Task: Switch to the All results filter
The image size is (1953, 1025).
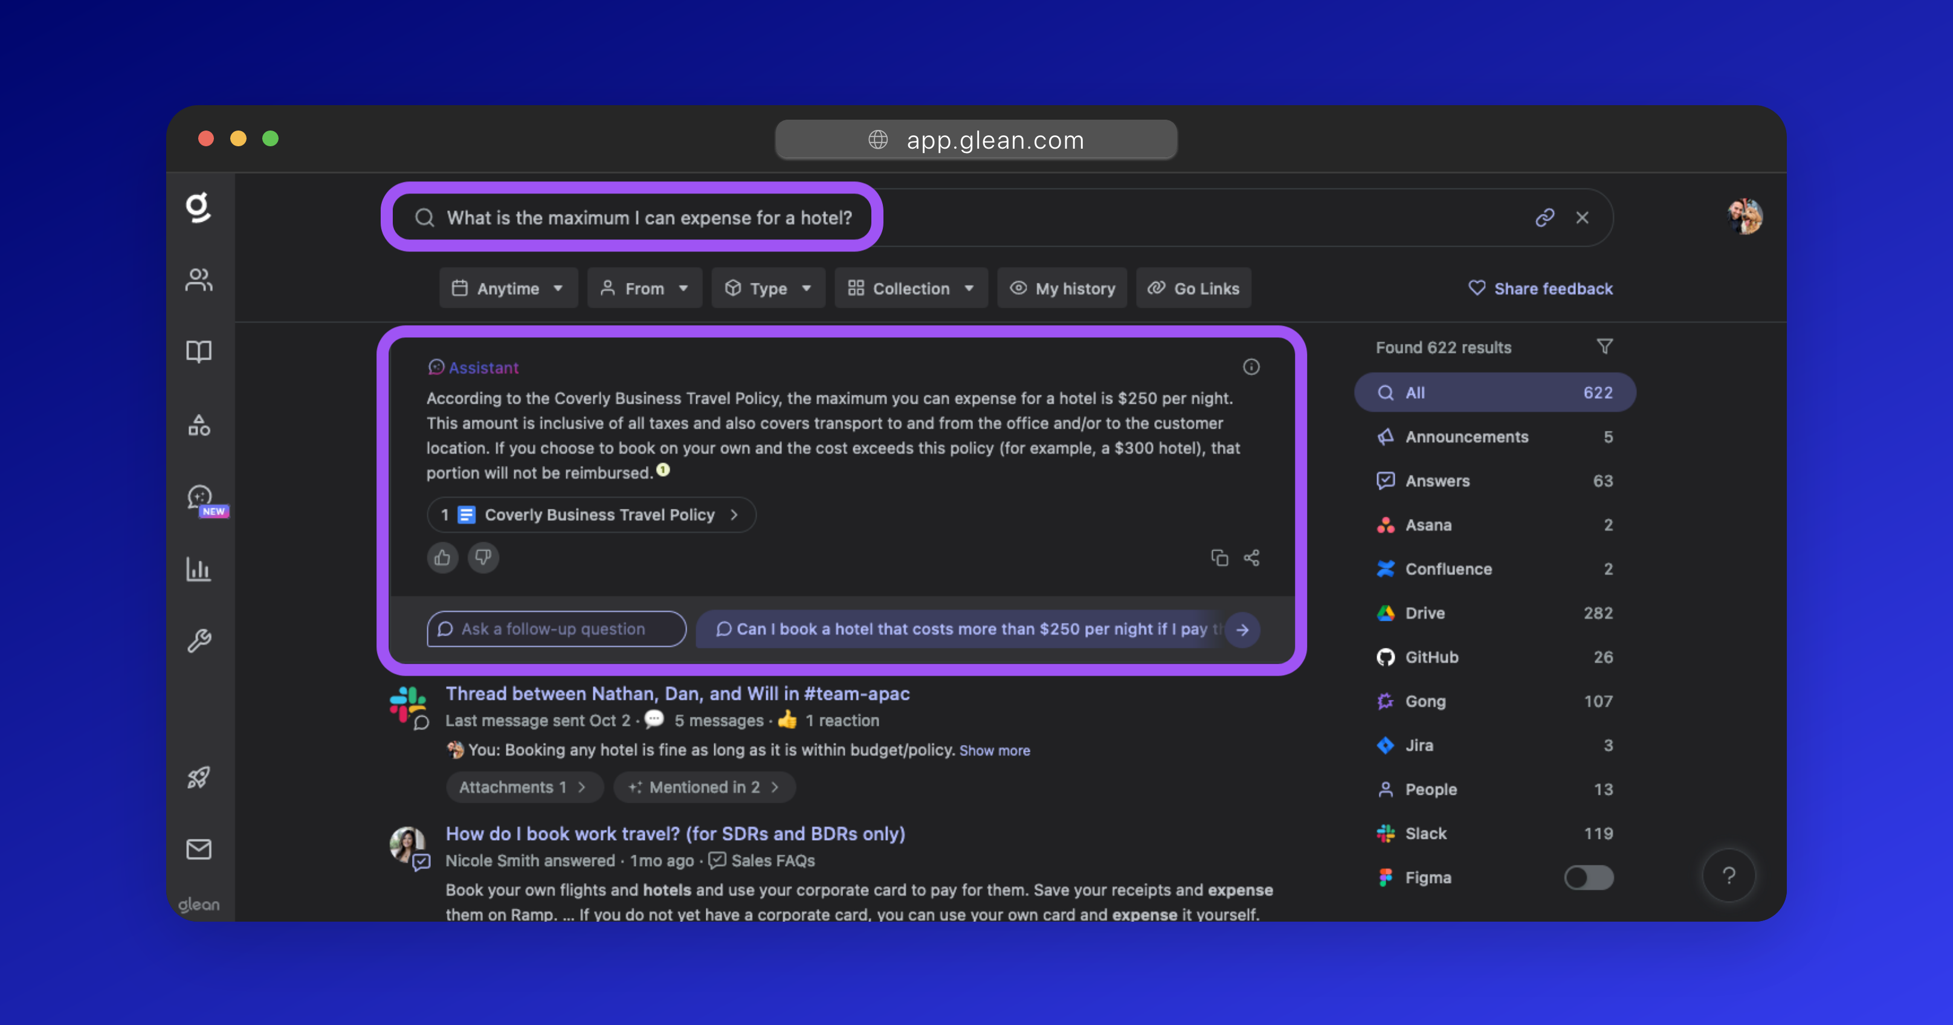Action: click(x=1493, y=393)
